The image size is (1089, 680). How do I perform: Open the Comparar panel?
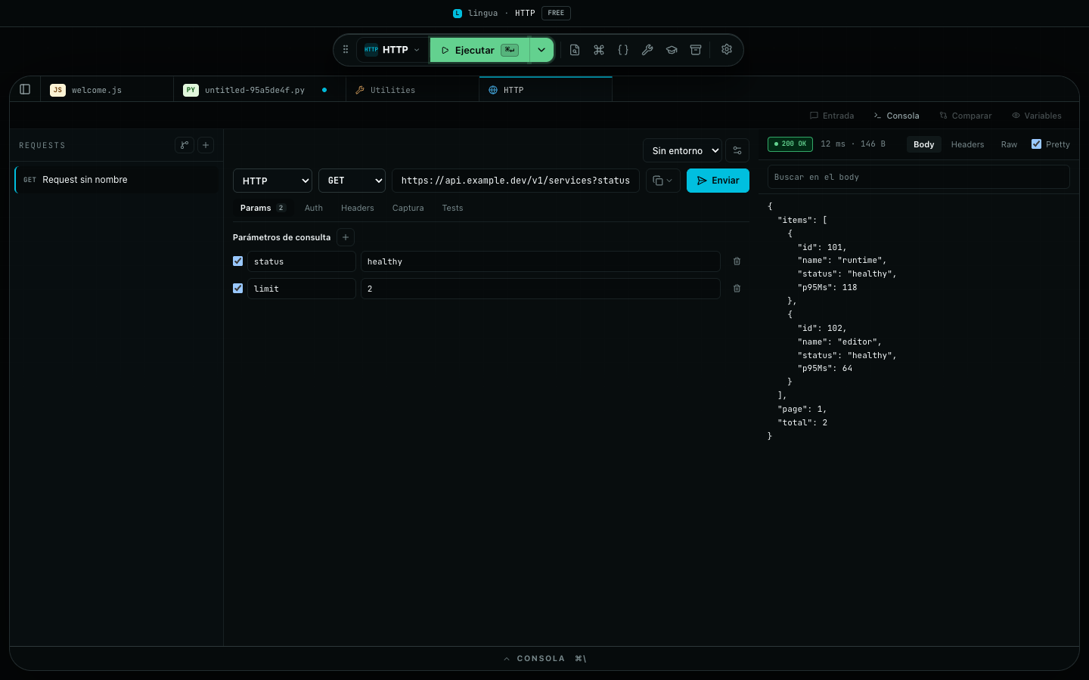(x=966, y=116)
